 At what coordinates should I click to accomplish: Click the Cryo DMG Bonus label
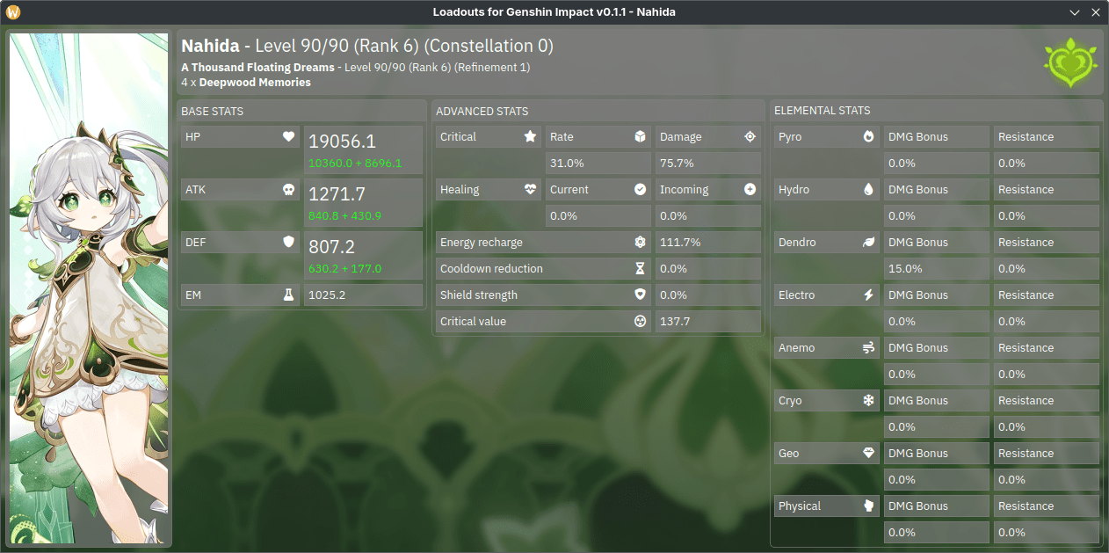(918, 401)
